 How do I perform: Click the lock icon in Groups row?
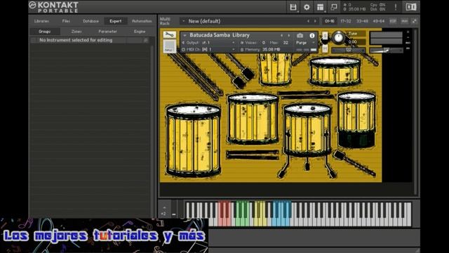146,41
